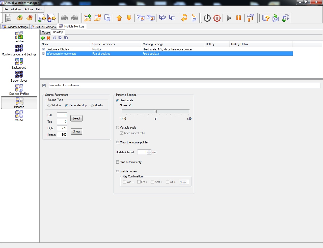
Task: Open the File menu
Action: 6,9
